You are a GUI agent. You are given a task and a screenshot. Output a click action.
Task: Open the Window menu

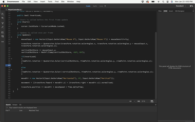pyautogui.click(x=70, y=2)
